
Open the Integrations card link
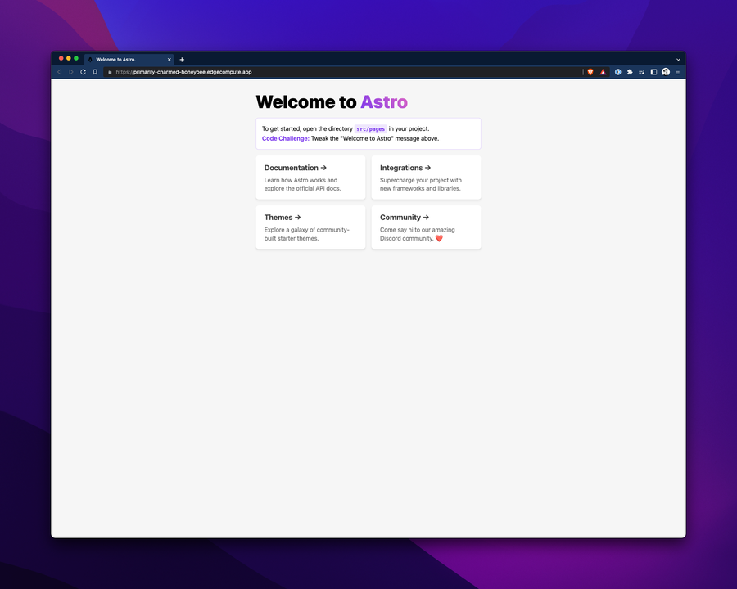coord(427,178)
